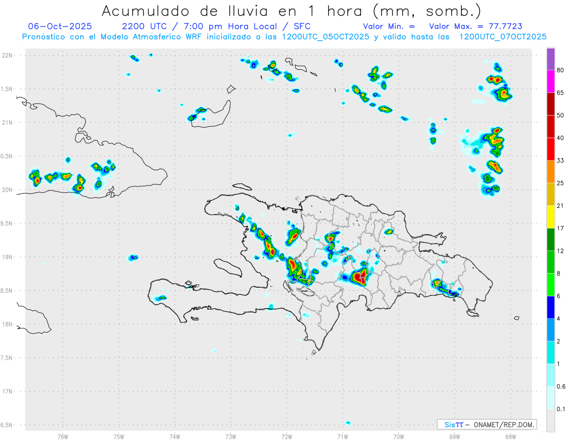
Task: Select the '69W' longitude label
Action: 454,437
